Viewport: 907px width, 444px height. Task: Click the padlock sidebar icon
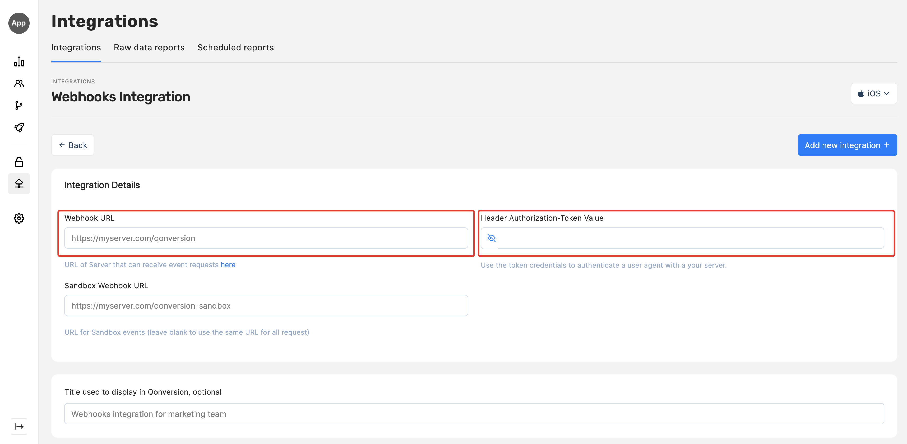19,162
